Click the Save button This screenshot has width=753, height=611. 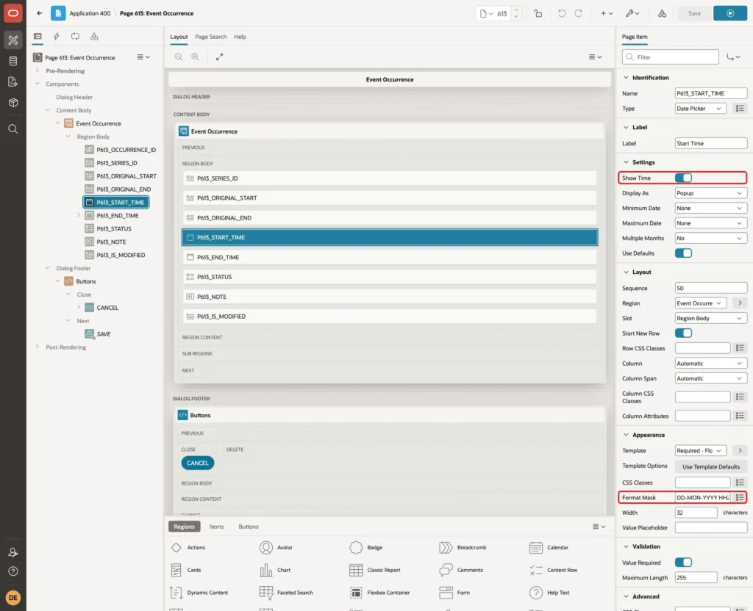694,13
